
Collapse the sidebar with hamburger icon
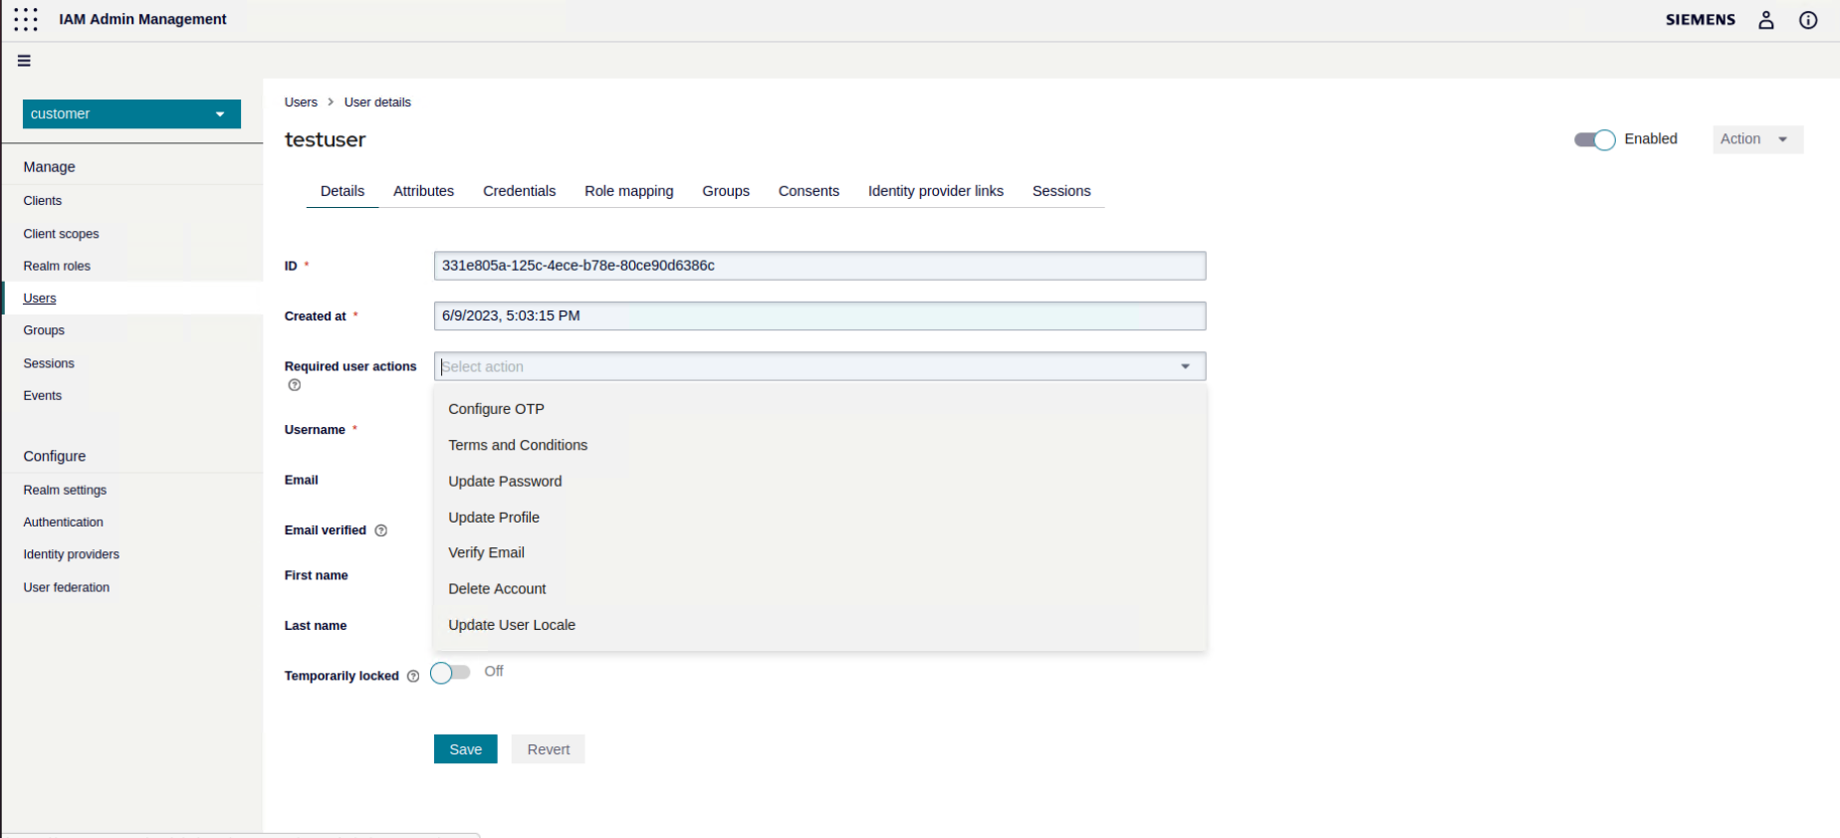[24, 61]
